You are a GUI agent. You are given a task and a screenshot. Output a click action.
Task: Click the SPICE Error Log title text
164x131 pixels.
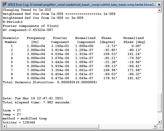click(x=82, y=5)
